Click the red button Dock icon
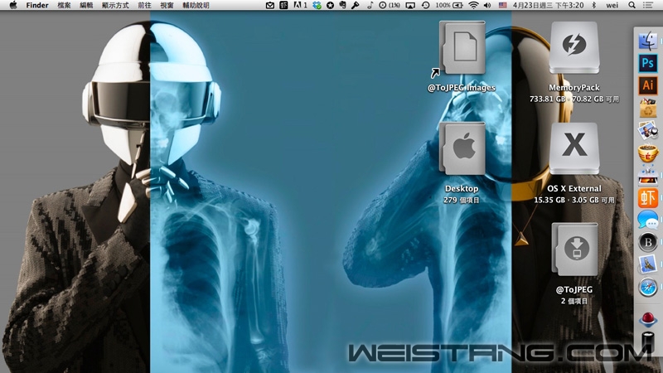 (648, 319)
